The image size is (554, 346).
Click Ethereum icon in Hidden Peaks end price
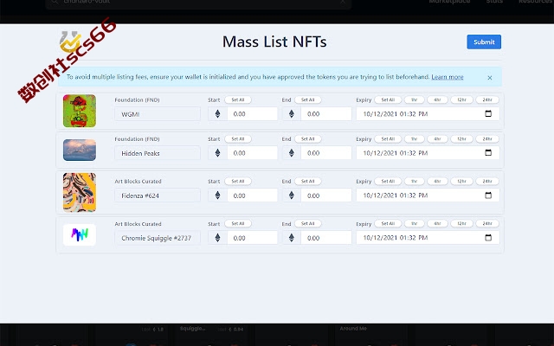tap(292, 153)
